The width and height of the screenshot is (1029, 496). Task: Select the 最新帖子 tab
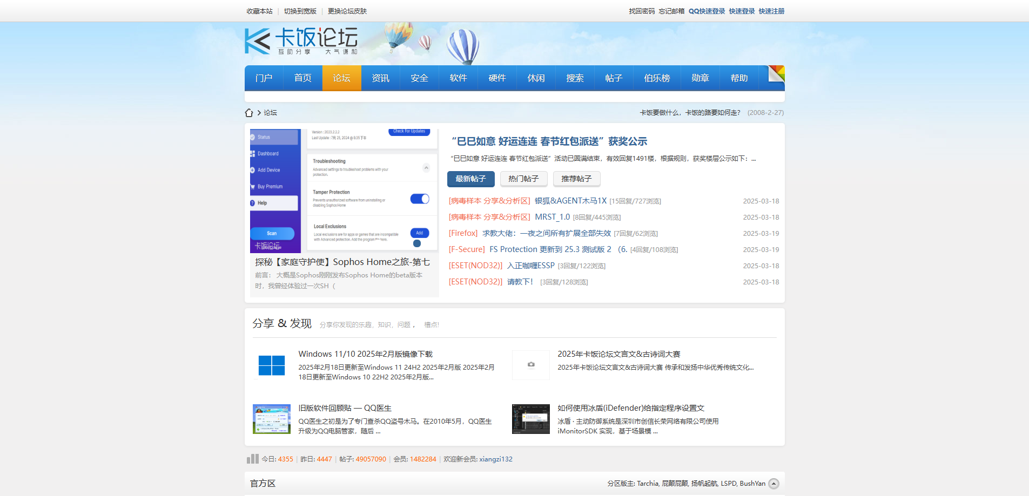[x=470, y=179]
